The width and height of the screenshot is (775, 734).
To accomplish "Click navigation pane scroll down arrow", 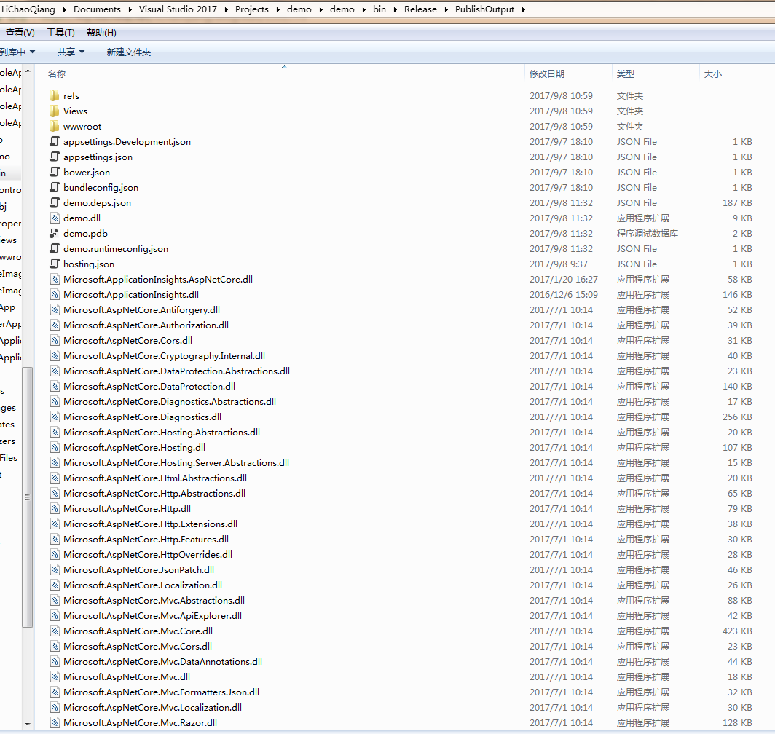I will tap(28, 724).
